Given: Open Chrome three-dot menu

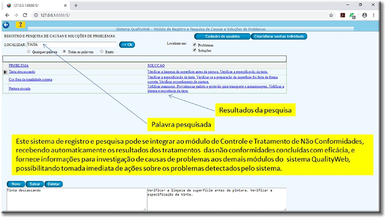Looking at the screenshot, I should coord(374,15).
